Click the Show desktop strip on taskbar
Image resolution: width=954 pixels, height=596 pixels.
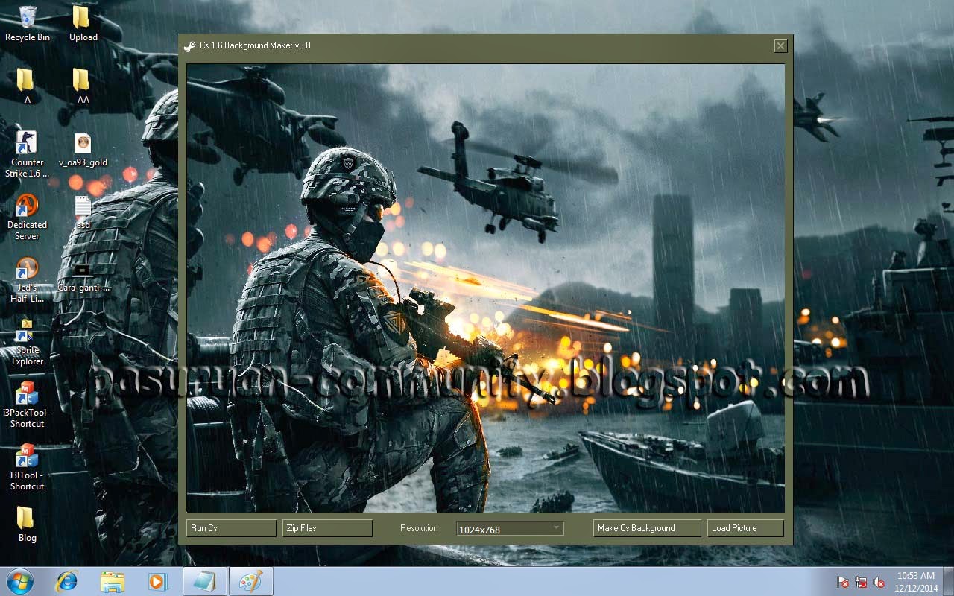coord(948,582)
